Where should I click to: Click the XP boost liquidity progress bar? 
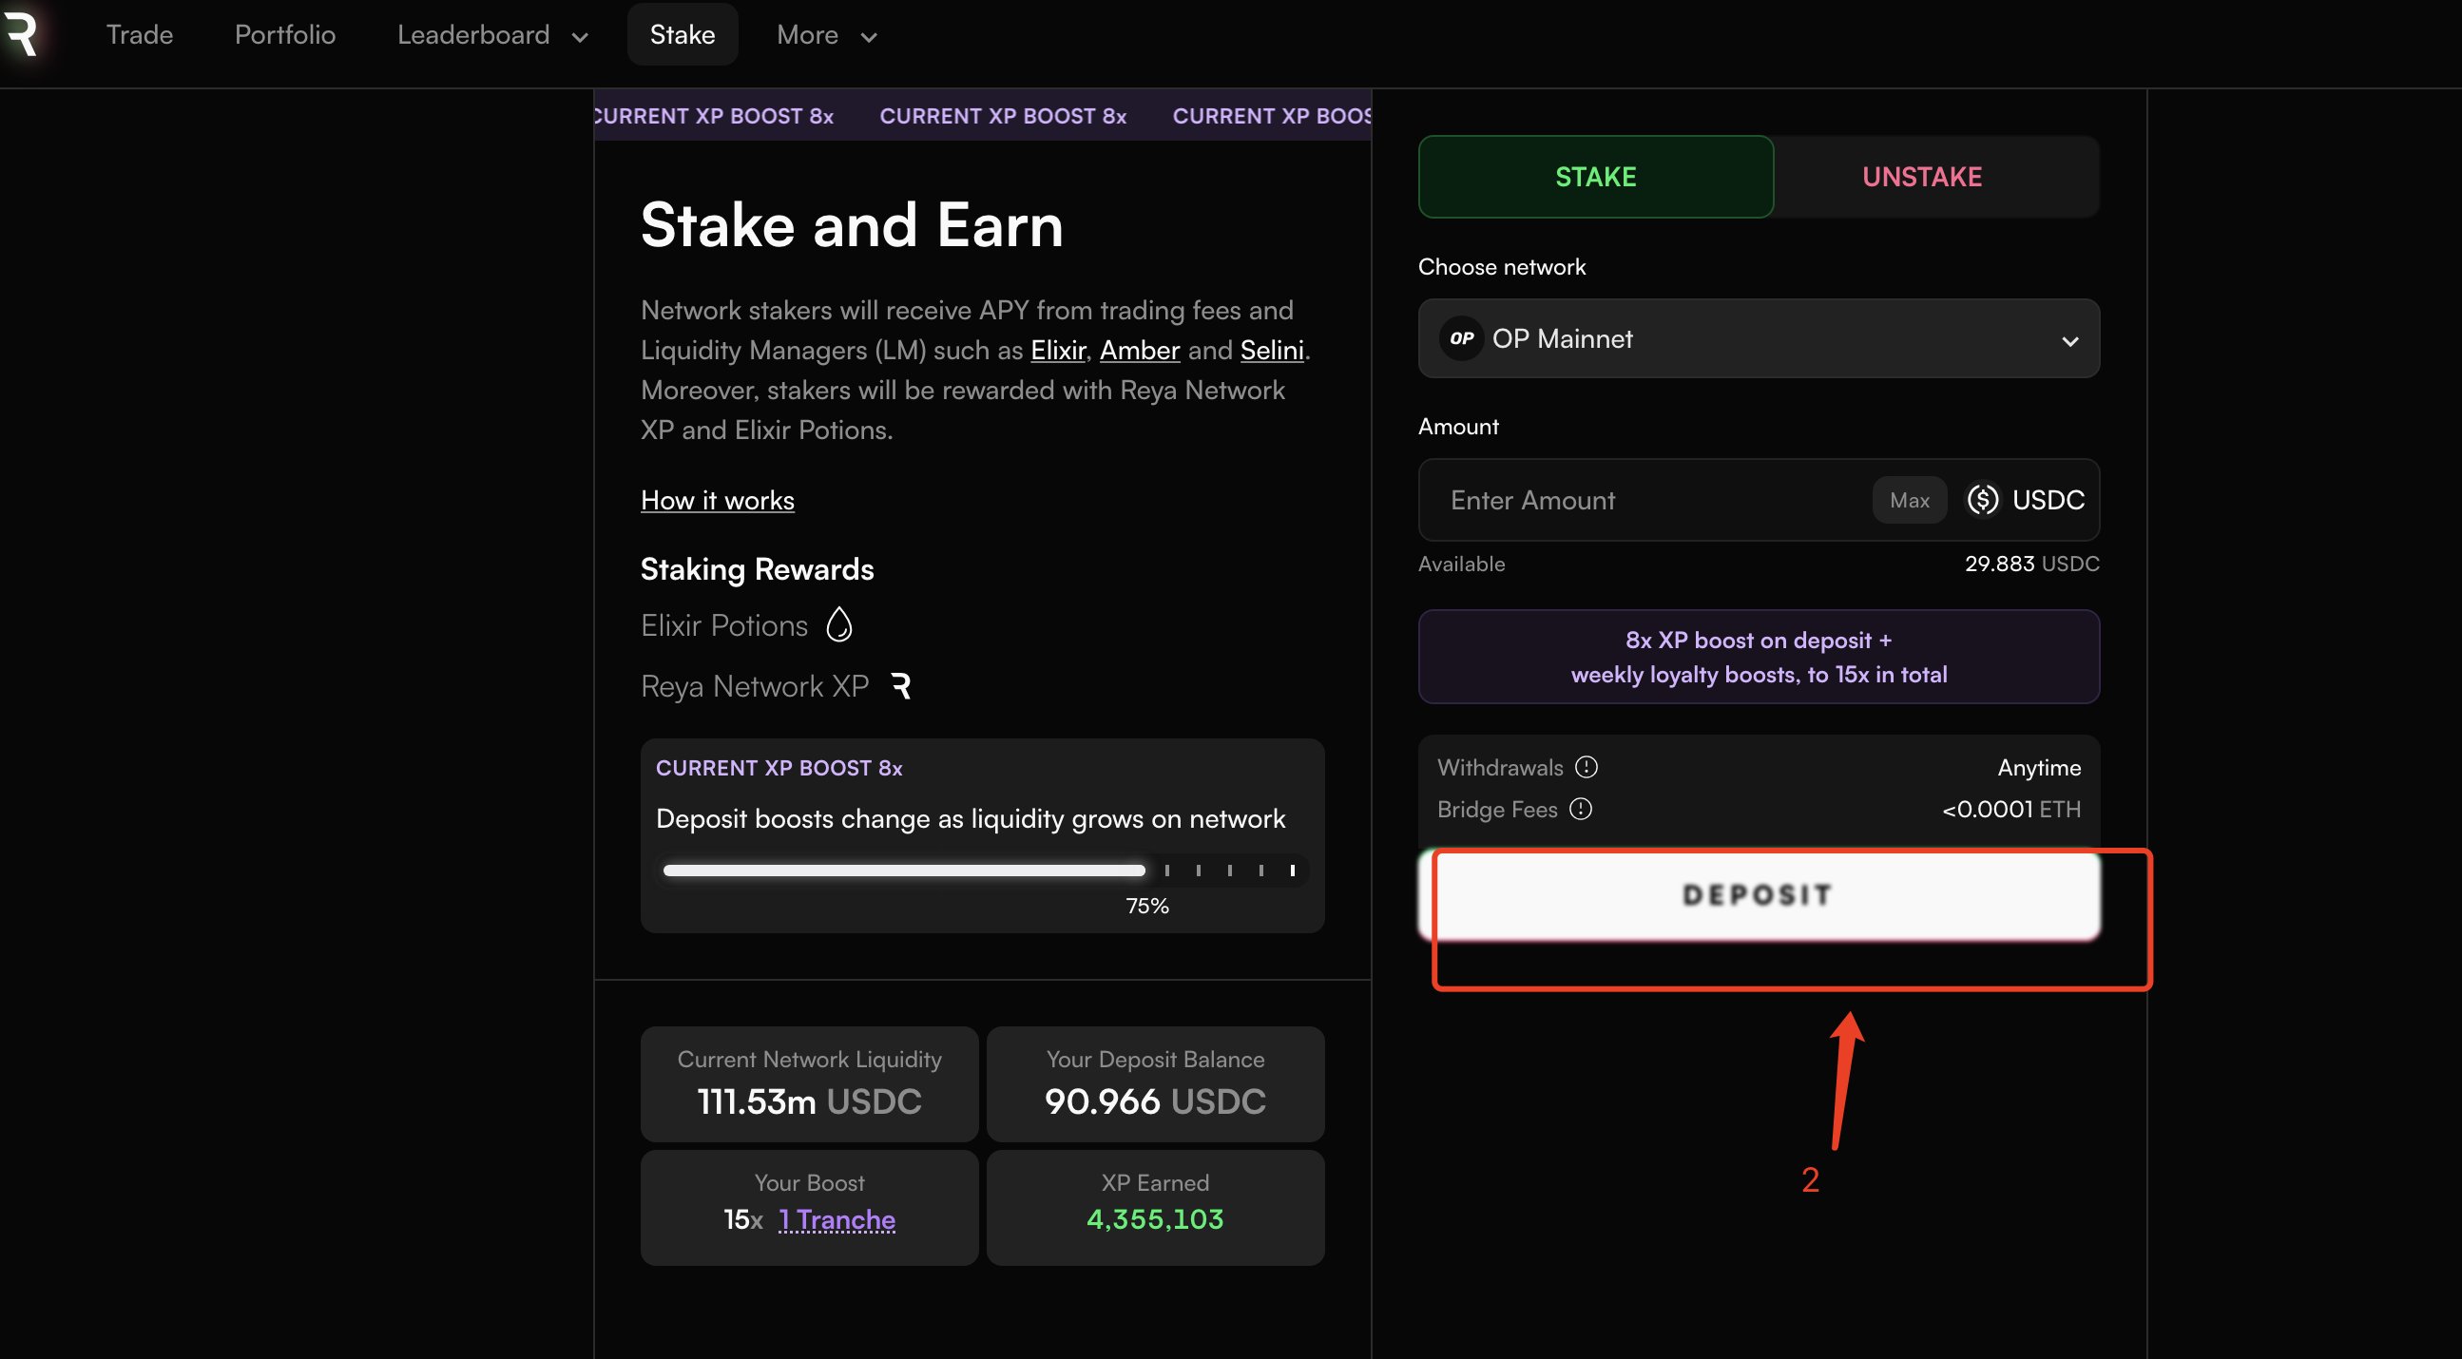(981, 871)
